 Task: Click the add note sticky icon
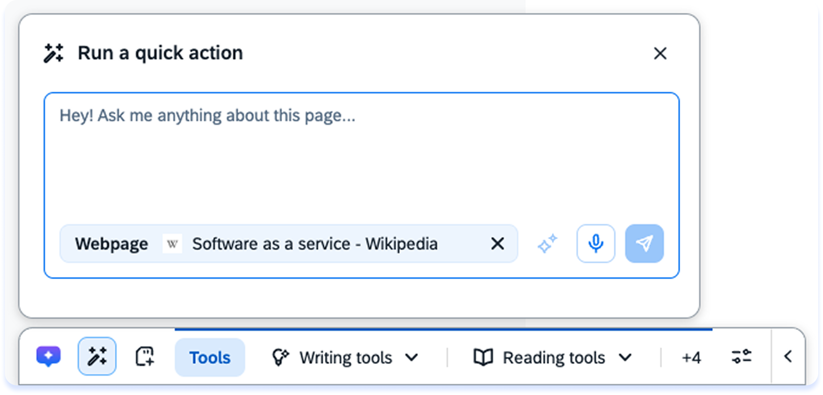145,356
